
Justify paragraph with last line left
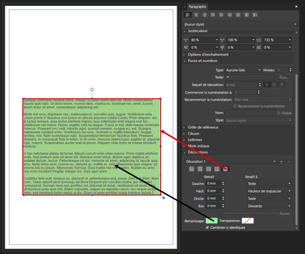click(x=213, y=15)
